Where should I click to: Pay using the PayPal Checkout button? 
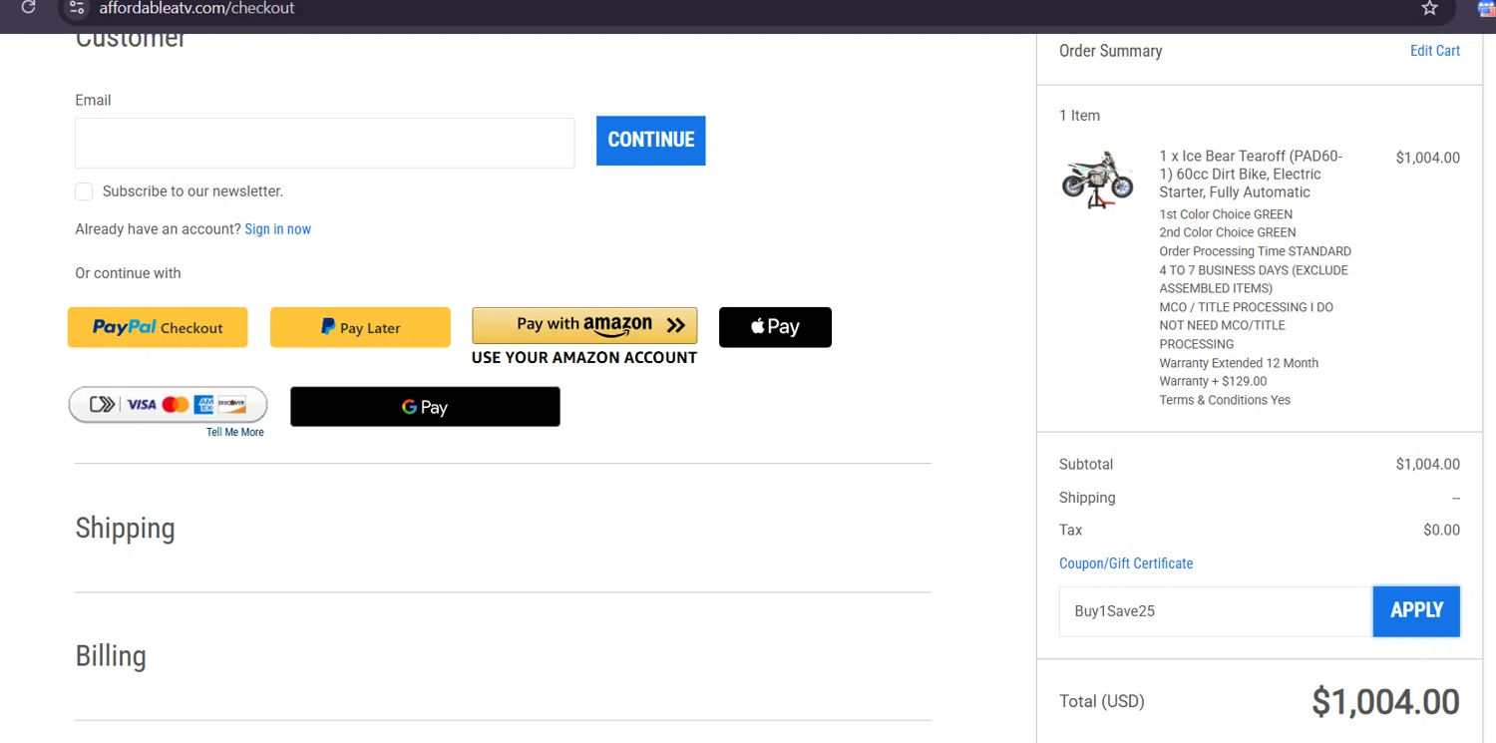pos(158,327)
